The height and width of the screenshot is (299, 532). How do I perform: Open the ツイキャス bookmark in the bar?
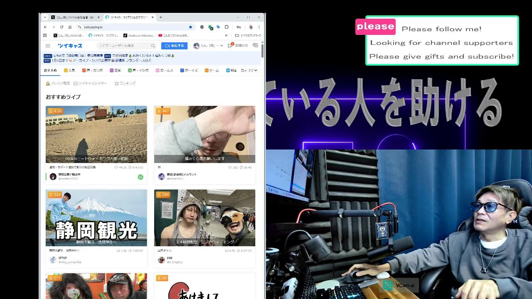click(104, 36)
